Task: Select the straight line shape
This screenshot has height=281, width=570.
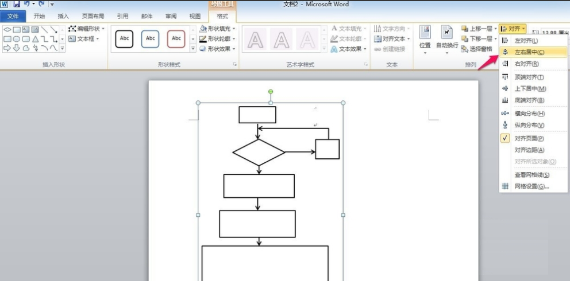Action: [44, 30]
